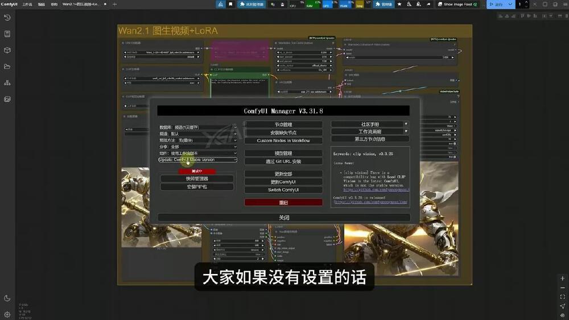Zoom in canvas with plus icon
Screen dimensions: 569x320
(563, 279)
